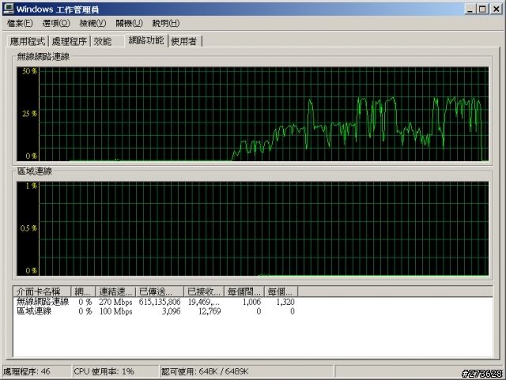Open the 檔案(F) menu
Viewport: 506px width, 380px height.
coord(20,23)
